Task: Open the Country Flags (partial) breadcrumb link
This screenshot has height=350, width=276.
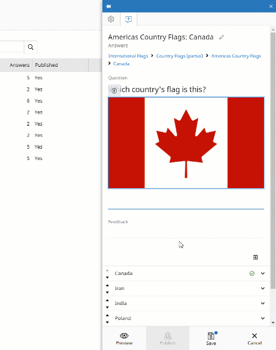Action: 179,56
